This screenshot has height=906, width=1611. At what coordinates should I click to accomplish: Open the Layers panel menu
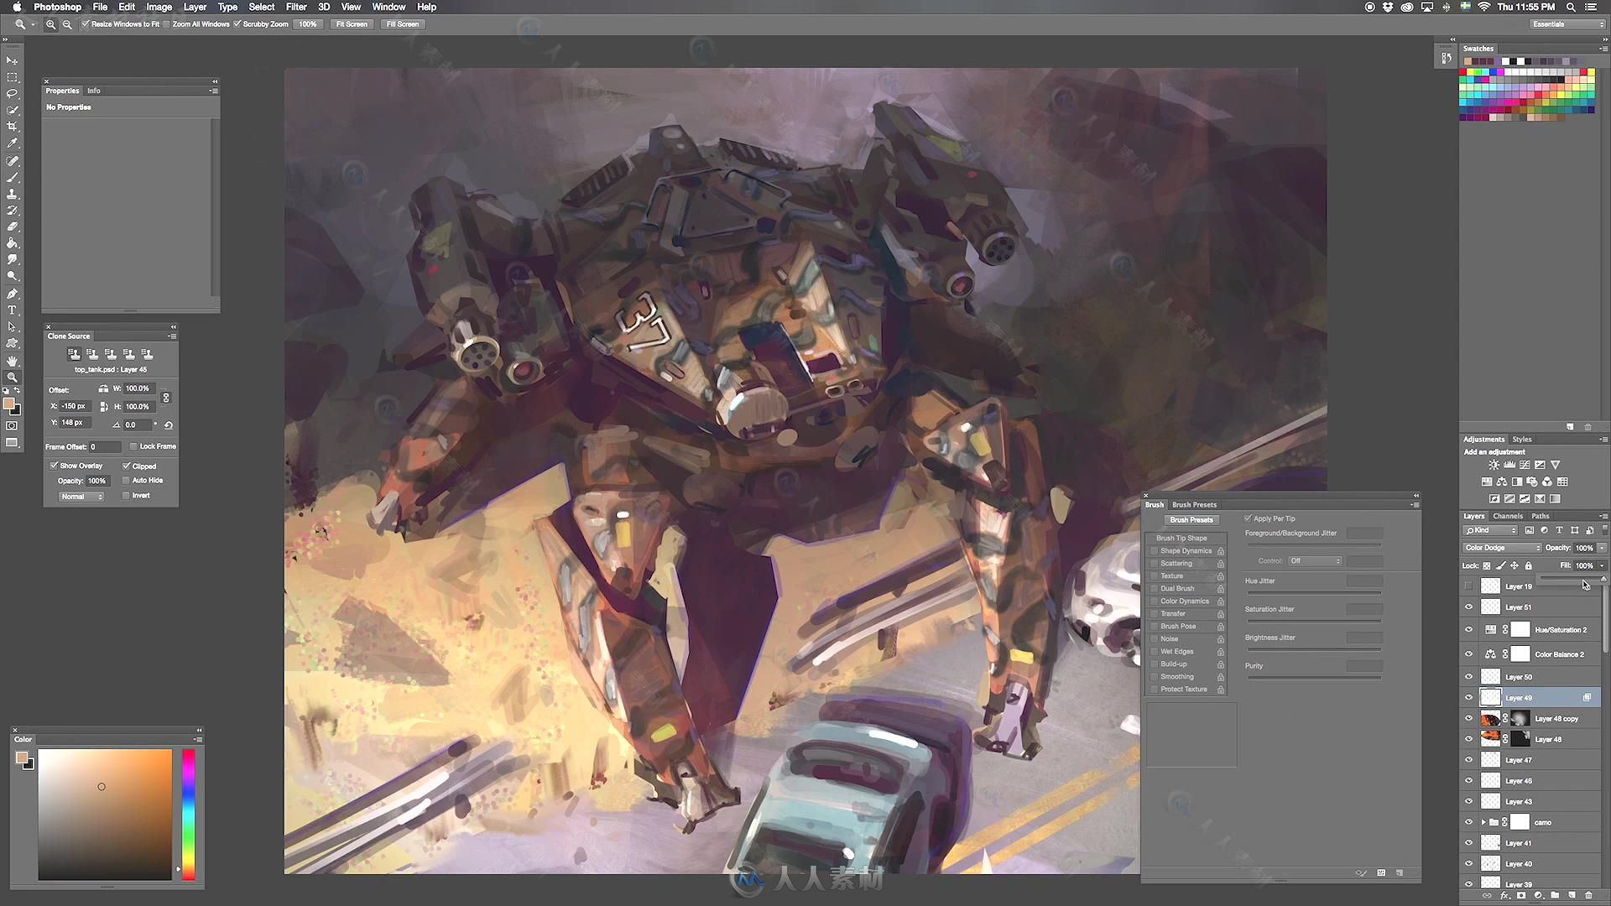click(1603, 517)
